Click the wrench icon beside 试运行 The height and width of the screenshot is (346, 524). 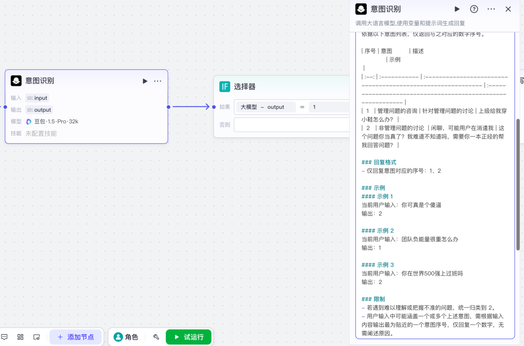pyautogui.click(x=156, y=336)
